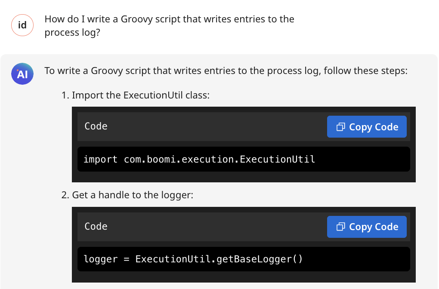Select the AI assistant avatar icon

click(22, 74)
